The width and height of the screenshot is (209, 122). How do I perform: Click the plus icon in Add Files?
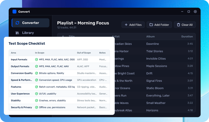pyautogui.click(x=126, y=25)
